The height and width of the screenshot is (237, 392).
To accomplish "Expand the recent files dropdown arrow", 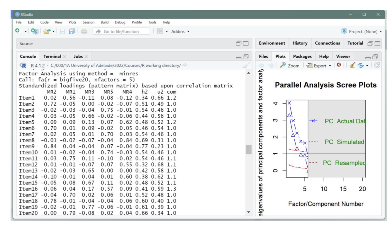I will (x=53, y=31).
